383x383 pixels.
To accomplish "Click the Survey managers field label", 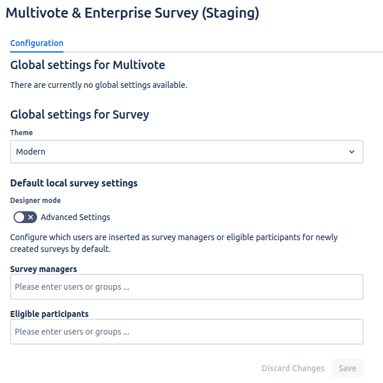I will tap(44, 269).
